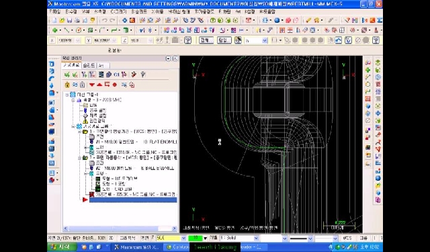430x252 pixels.
Task: Click the 평면 Planes status bar button
Action: click(x=144, y=238)
